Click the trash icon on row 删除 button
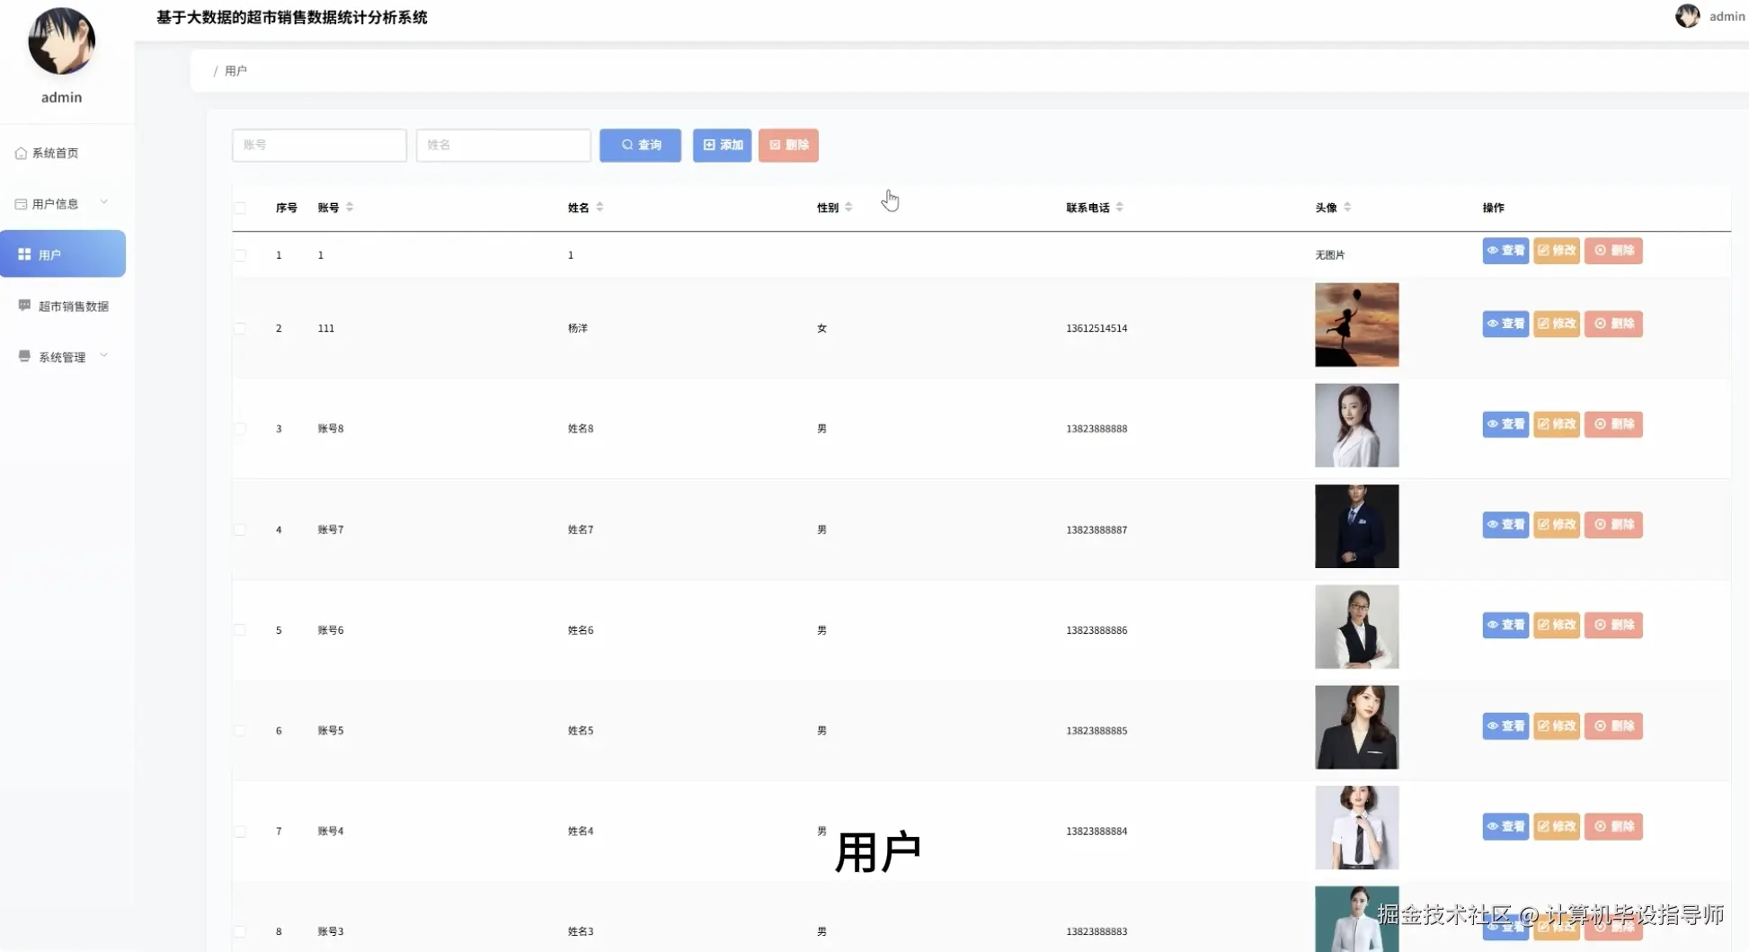 (1600, 251)
